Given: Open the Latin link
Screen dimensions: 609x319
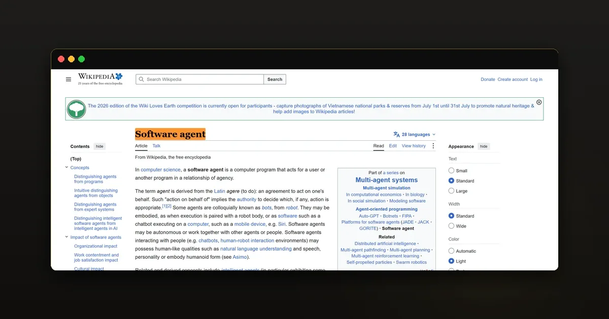Looking at the screenshot, I should (219, 191).
